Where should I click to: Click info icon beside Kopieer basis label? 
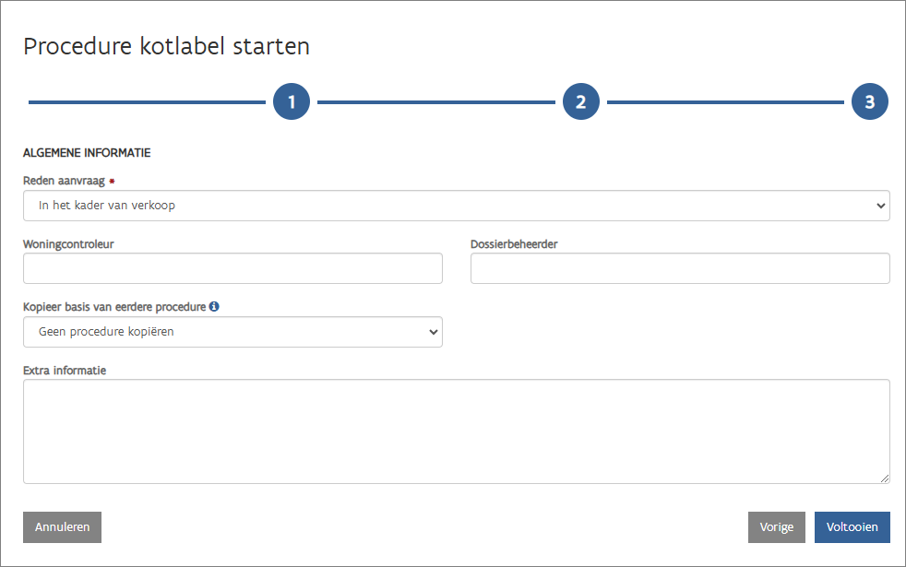214,306
